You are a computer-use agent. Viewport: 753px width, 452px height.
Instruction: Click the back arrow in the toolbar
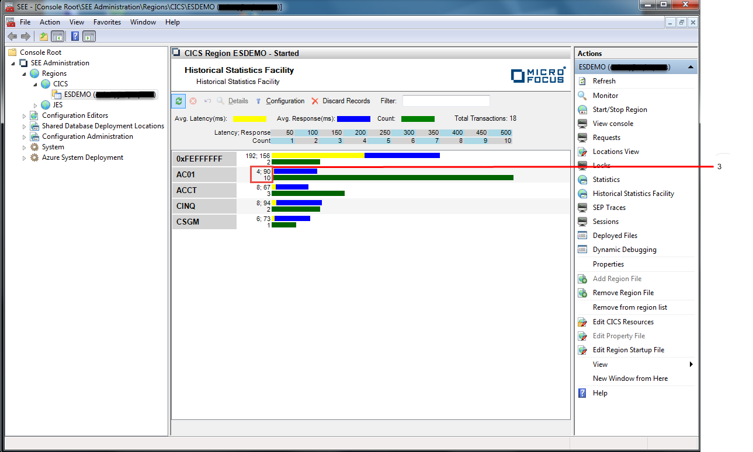12,37
